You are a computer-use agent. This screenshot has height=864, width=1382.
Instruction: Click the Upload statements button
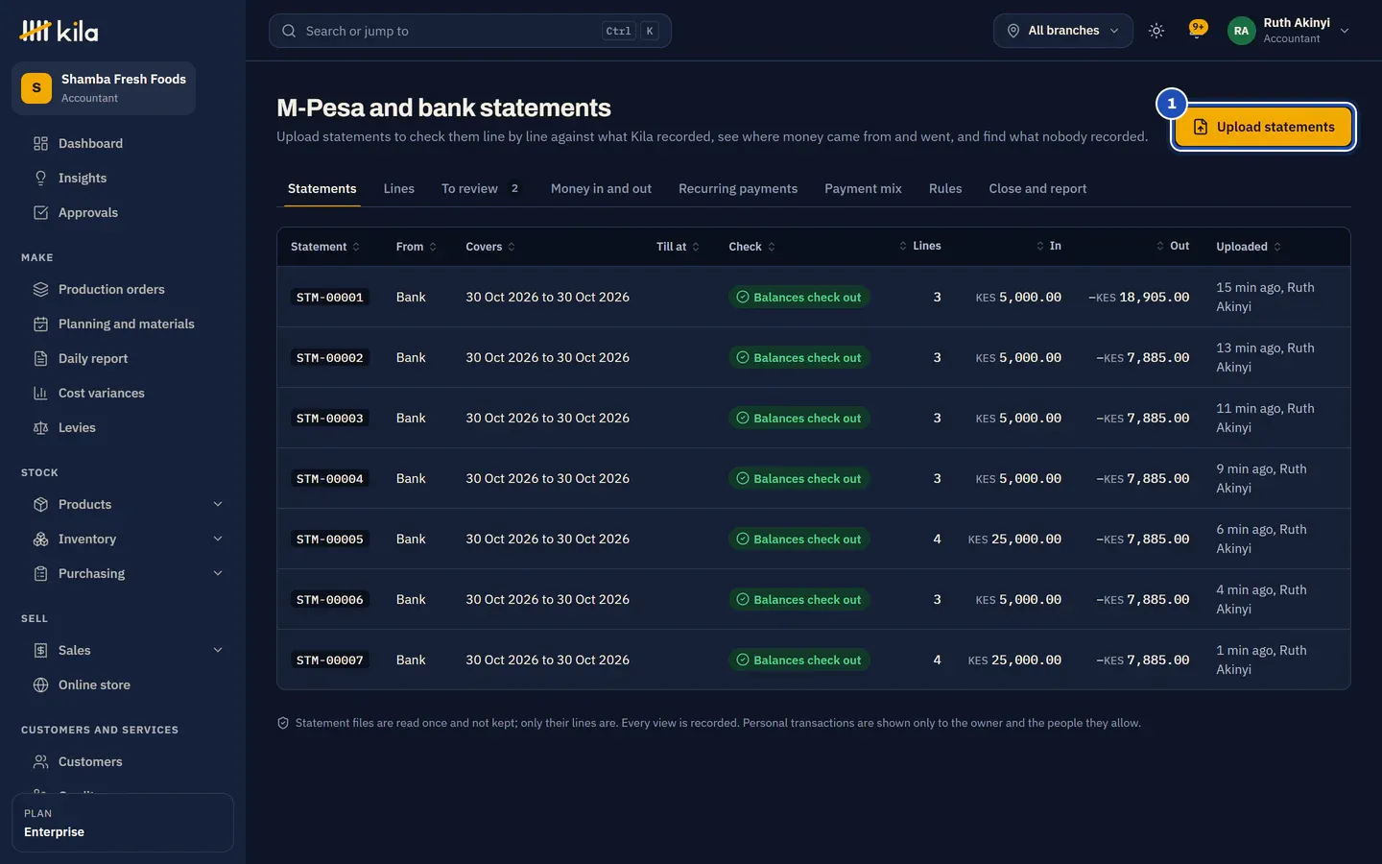coord(1264,127)
